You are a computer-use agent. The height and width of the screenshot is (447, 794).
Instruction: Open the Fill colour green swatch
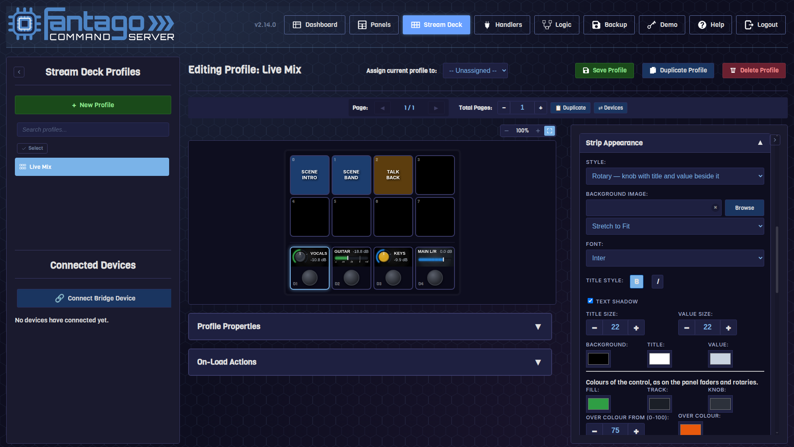click(598, 404)
